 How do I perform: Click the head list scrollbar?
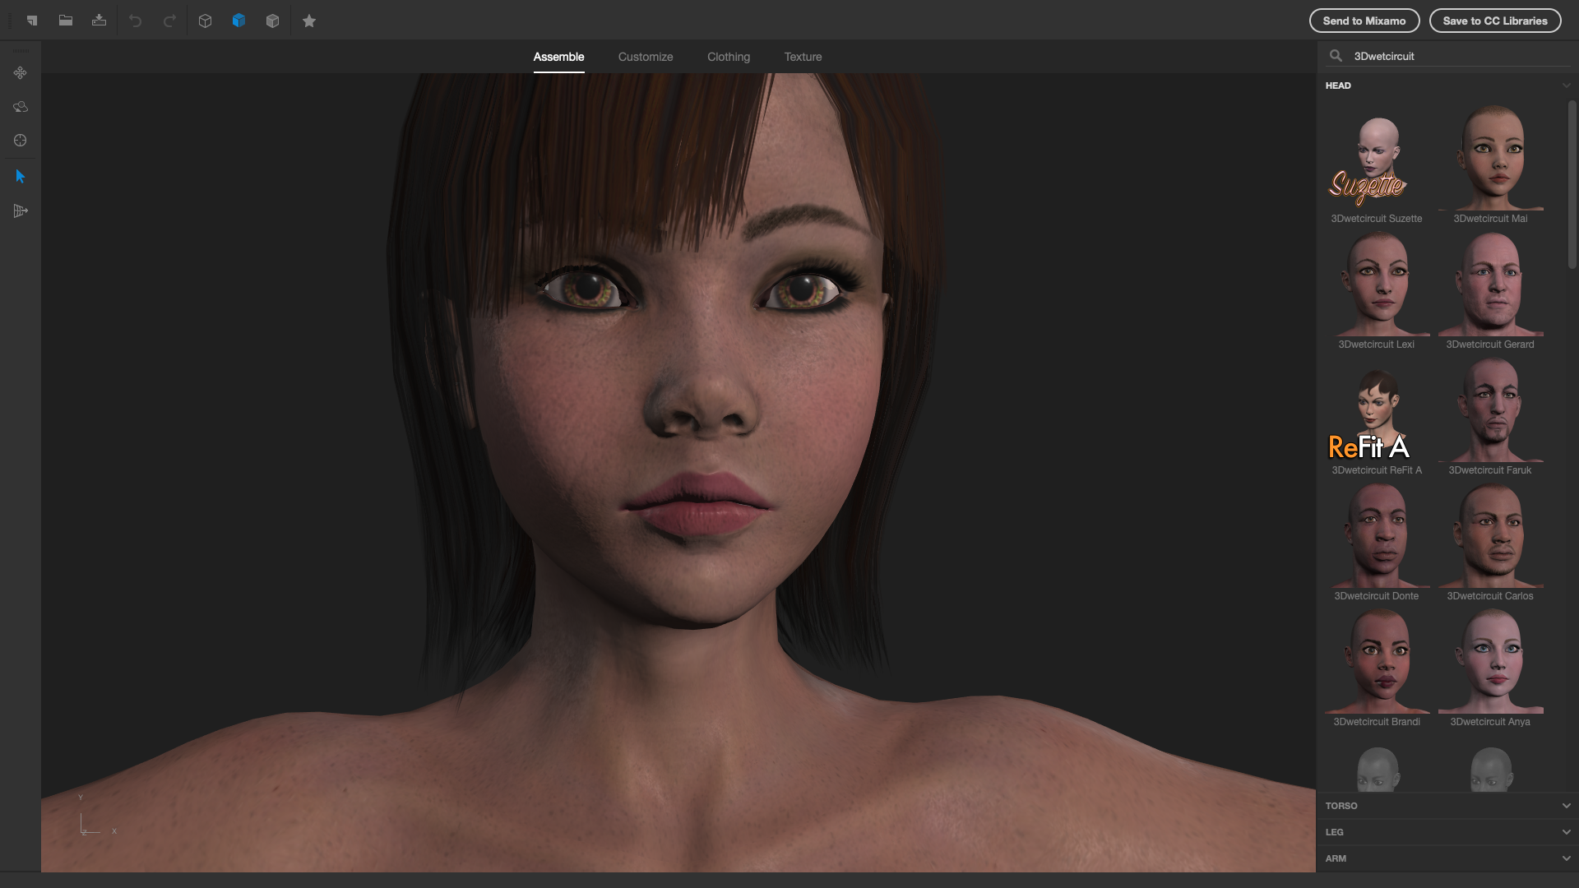(x=1572, y=185)
